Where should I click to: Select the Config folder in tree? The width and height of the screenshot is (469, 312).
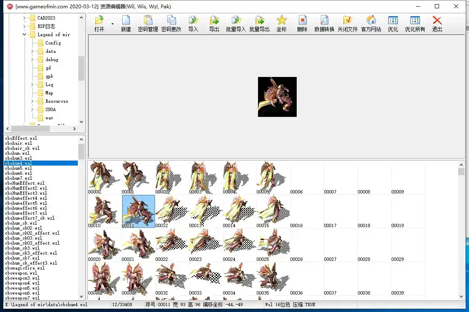(x=53, y=43)
